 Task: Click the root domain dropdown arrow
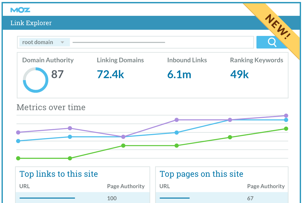[63, 43]
